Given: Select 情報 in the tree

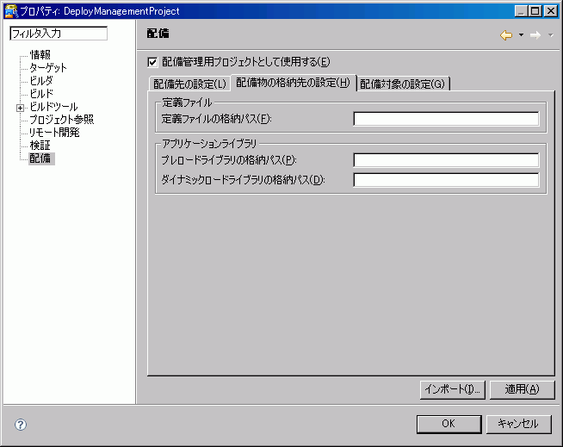Looking at the screenshot, I should 40,54.
